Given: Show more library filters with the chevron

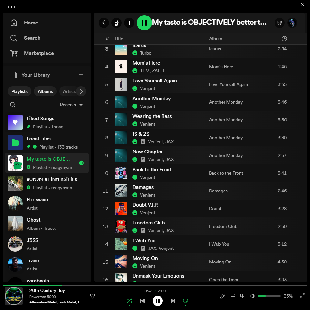Looking at the screenshot, I should (x=81, y=92).
